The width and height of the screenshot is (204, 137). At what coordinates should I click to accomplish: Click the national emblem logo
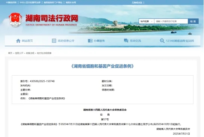pos(15,20)
